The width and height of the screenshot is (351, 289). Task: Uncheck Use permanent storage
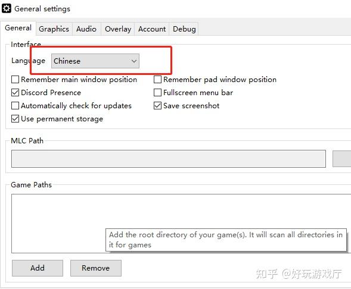pos(15,119)
